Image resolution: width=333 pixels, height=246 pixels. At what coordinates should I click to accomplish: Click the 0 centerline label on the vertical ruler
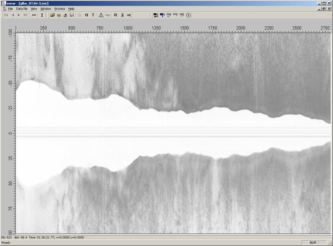pyautogui.click(x=10, y=134)
